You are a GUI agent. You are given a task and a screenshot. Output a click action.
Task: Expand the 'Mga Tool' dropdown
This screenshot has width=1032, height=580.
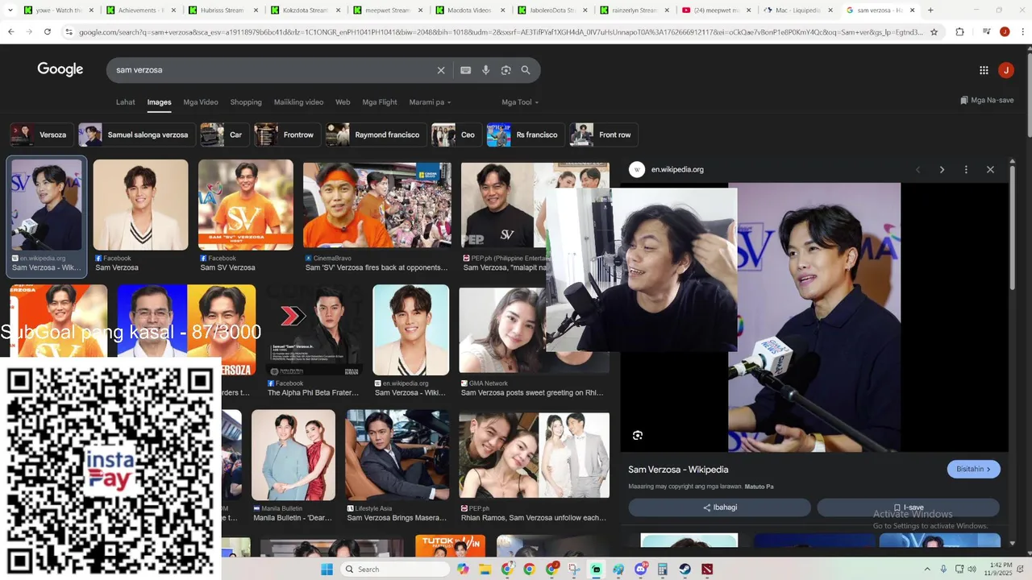pyautogui.click(x=520, y=102)
